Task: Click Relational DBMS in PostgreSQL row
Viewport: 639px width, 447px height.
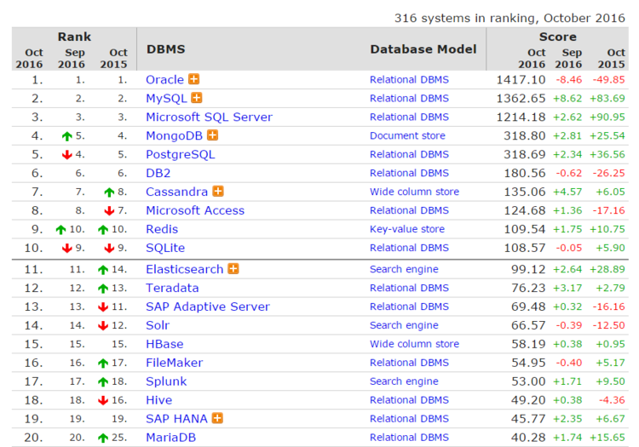Action: pyautogui.click(x=409, y=155)
